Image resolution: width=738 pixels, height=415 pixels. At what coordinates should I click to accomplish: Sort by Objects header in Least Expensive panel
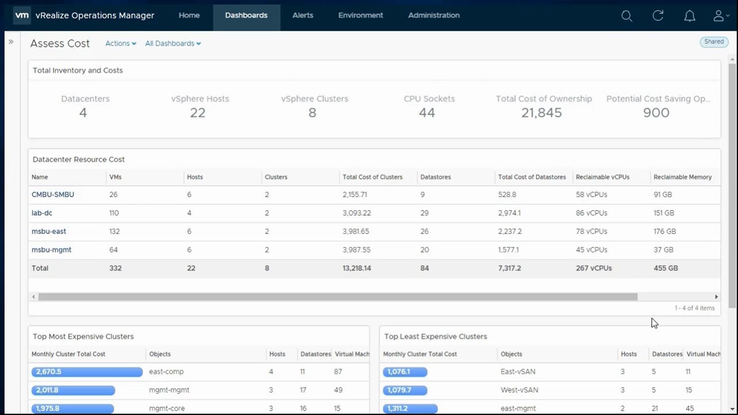(511, 354)
